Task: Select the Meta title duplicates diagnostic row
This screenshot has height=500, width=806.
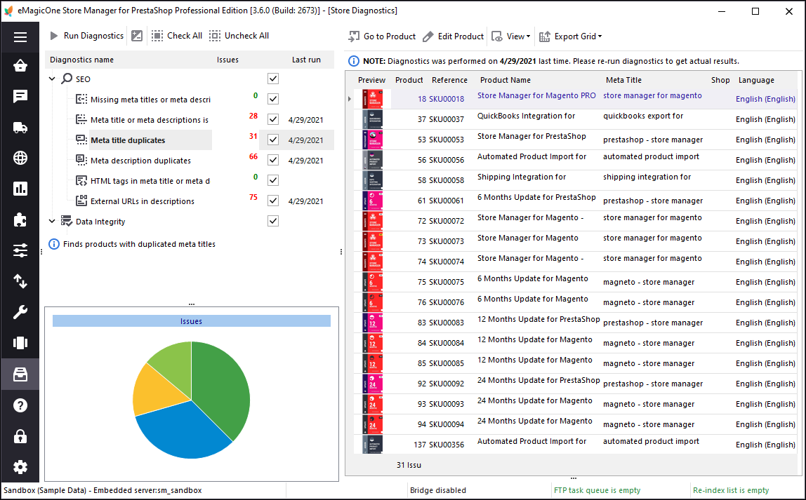Action: [x=191, y=140]
